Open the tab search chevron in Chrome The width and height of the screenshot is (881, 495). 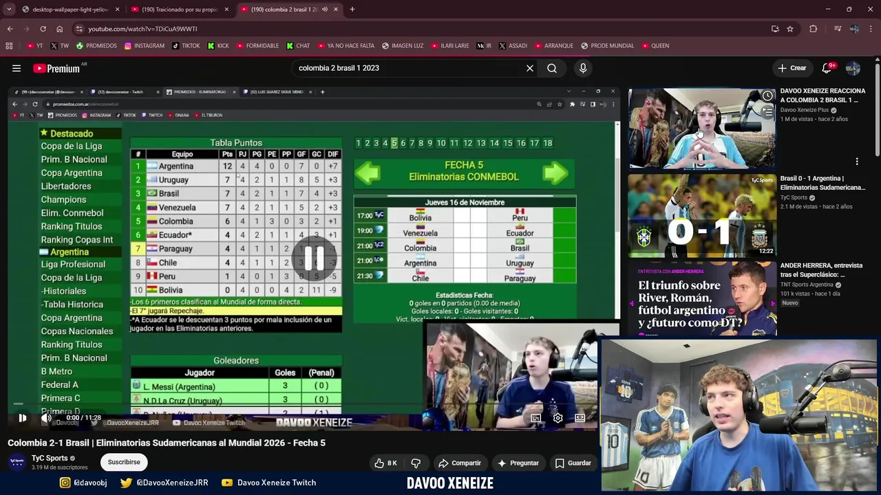9,10
